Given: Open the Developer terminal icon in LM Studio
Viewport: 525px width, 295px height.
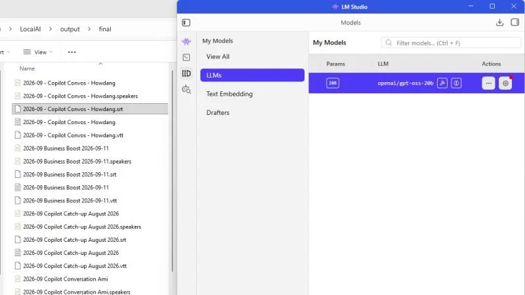Looking at the screenshot, I should click(186, 57).
